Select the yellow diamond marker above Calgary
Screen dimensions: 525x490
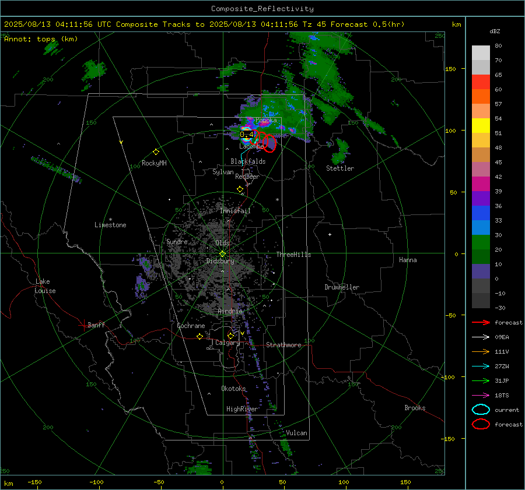[x=230, y=336]
